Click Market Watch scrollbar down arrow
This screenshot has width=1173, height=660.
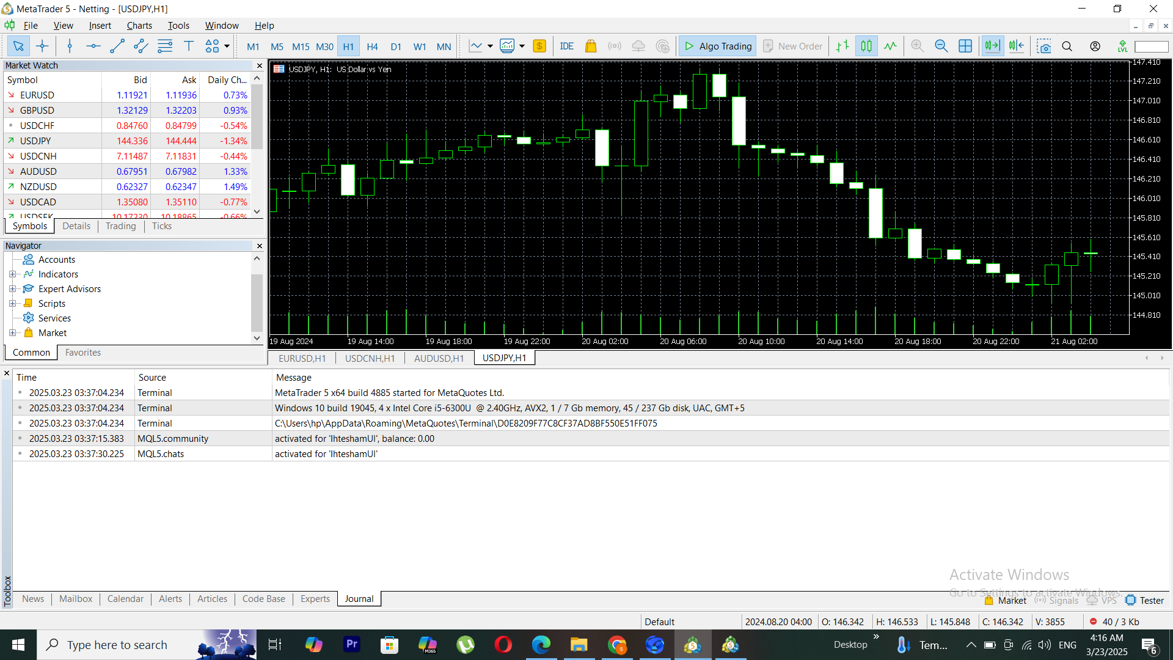[257, 211]
